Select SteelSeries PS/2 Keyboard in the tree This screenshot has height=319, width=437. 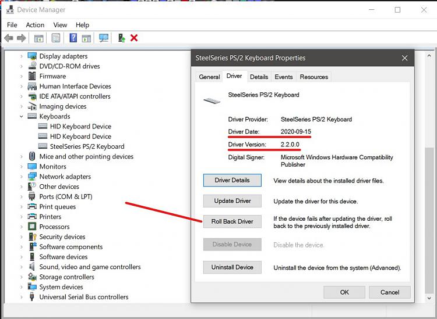pyautogui.click(x=87, y=146)
